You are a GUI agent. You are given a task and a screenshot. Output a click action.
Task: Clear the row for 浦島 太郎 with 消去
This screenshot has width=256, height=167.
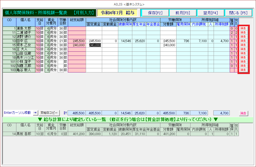click(243, 28)
